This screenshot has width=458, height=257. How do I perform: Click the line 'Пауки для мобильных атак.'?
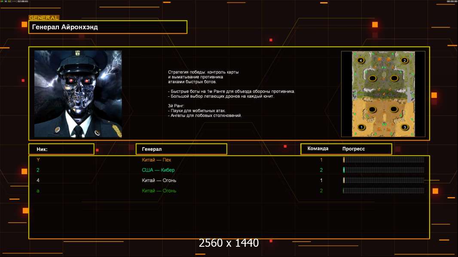coord(197,111)
